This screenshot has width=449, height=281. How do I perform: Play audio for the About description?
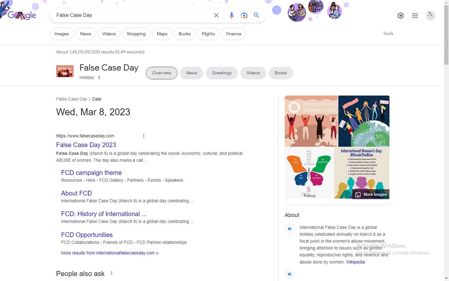(x=290, y=229)
